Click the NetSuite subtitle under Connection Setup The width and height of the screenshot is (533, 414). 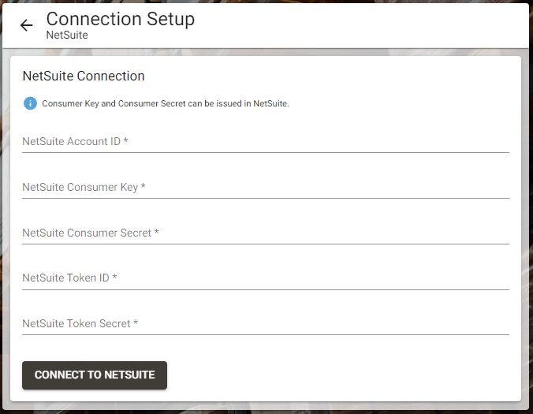click(x=67, y=35)
